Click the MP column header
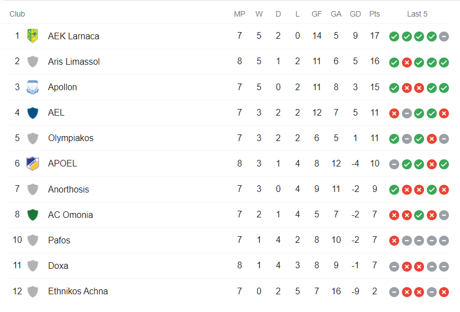 point(239,14)
